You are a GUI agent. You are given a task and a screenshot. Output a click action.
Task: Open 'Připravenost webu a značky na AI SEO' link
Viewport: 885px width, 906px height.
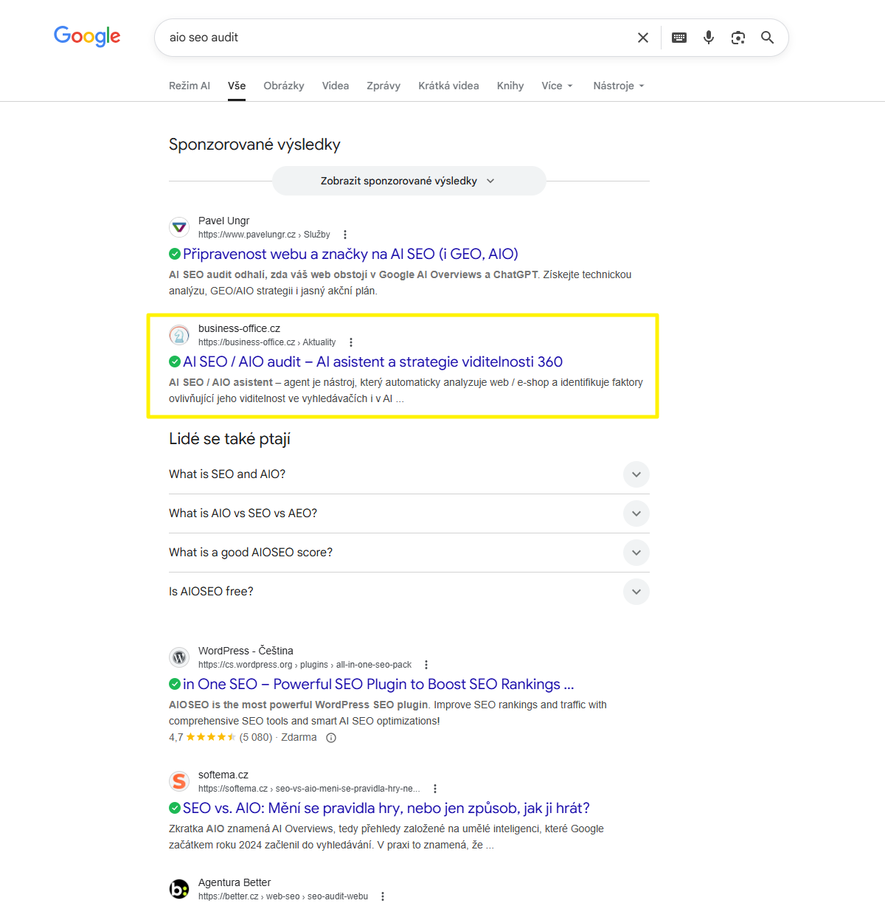point(347,254)
